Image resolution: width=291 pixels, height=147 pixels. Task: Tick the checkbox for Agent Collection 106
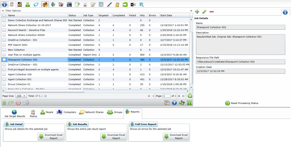pyautogui.click(x=4, y=75)
